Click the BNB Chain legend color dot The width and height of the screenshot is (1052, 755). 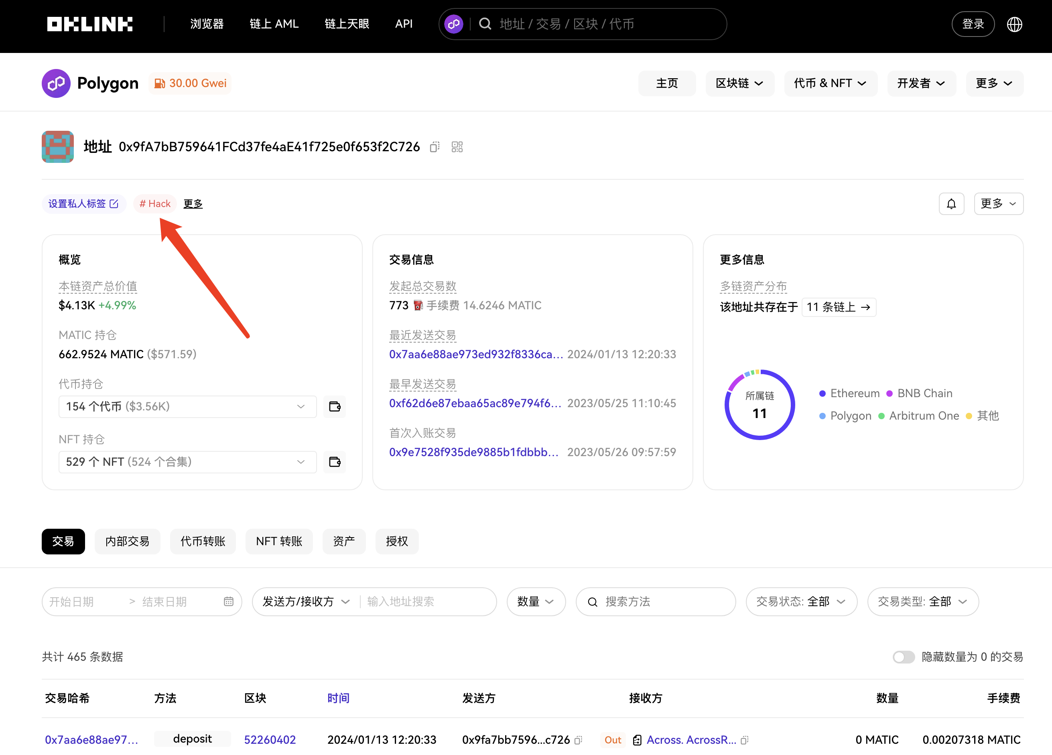tap(890, 394)
